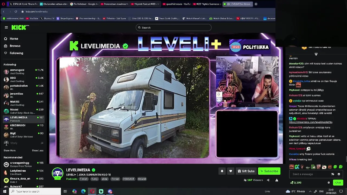
Task: Open crowgamingg recommended channel
Action: click(24, 164)
